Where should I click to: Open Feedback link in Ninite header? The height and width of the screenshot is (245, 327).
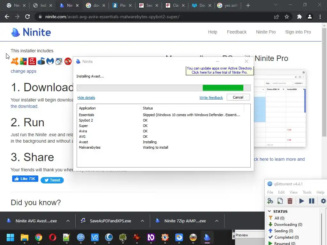tap(237, 32)
